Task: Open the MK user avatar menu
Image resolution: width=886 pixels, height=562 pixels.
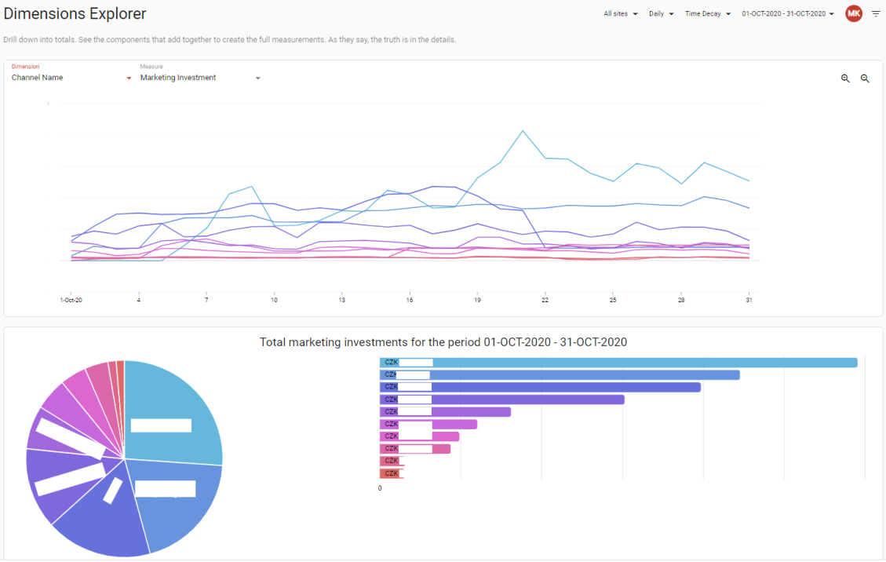Action: (853, 13)
